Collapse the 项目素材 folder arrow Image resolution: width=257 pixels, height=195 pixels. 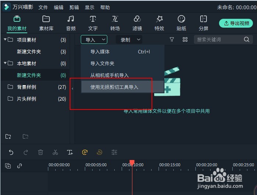click(5, 39)
